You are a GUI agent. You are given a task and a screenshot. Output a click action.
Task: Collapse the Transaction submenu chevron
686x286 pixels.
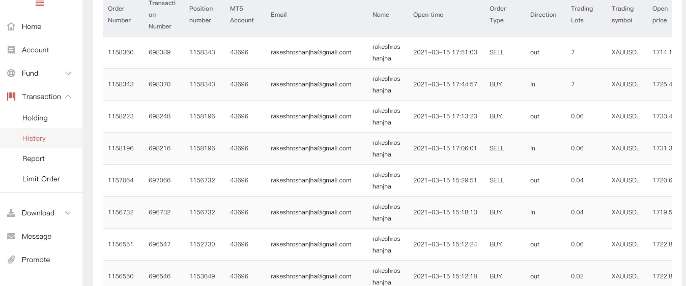(68, 97)
